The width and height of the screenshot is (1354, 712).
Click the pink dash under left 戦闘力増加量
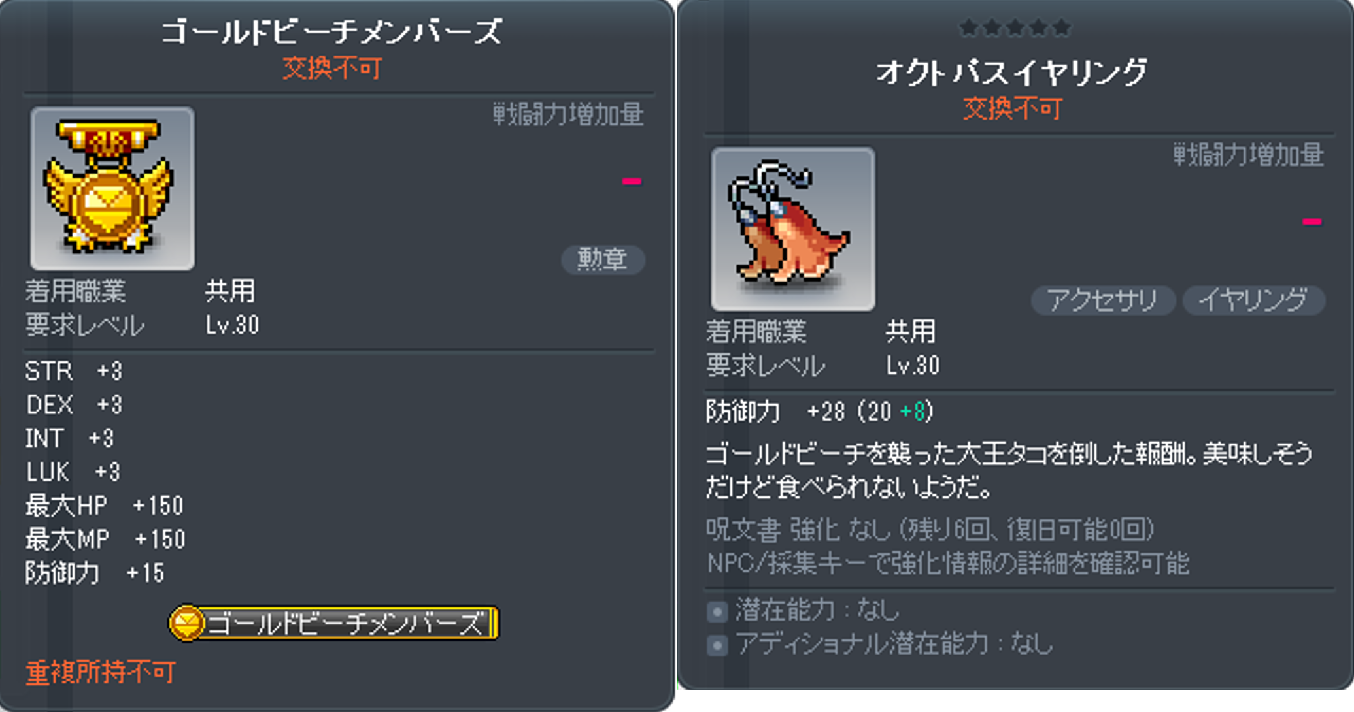click(x=632, y=181)
